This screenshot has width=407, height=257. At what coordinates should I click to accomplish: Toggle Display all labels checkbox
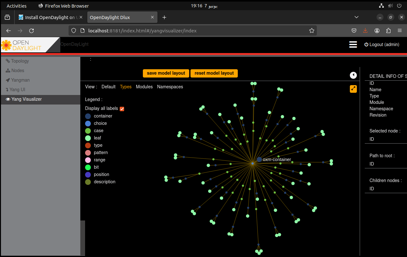[x=122, y=109]
